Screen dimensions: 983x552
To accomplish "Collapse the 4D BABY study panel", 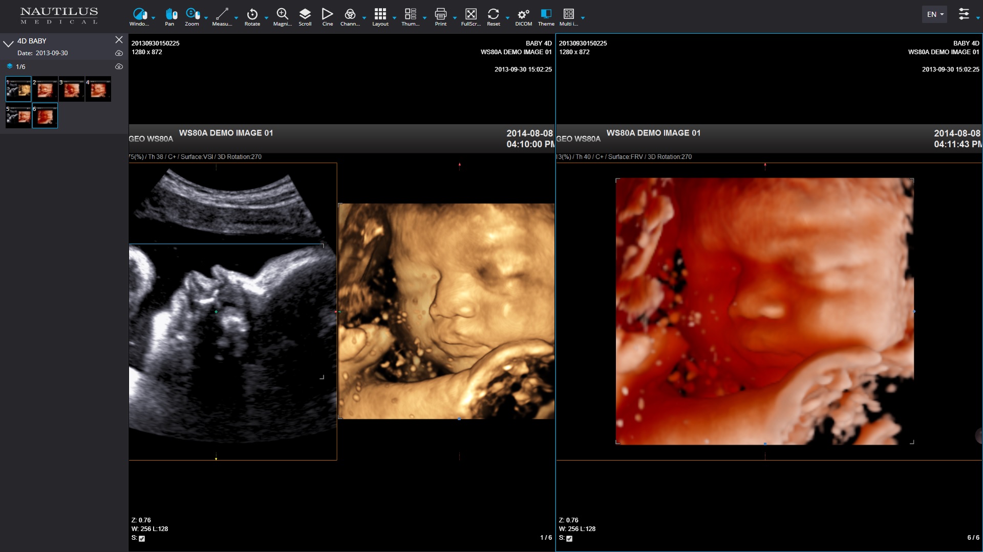I will [x=8, y=43].
